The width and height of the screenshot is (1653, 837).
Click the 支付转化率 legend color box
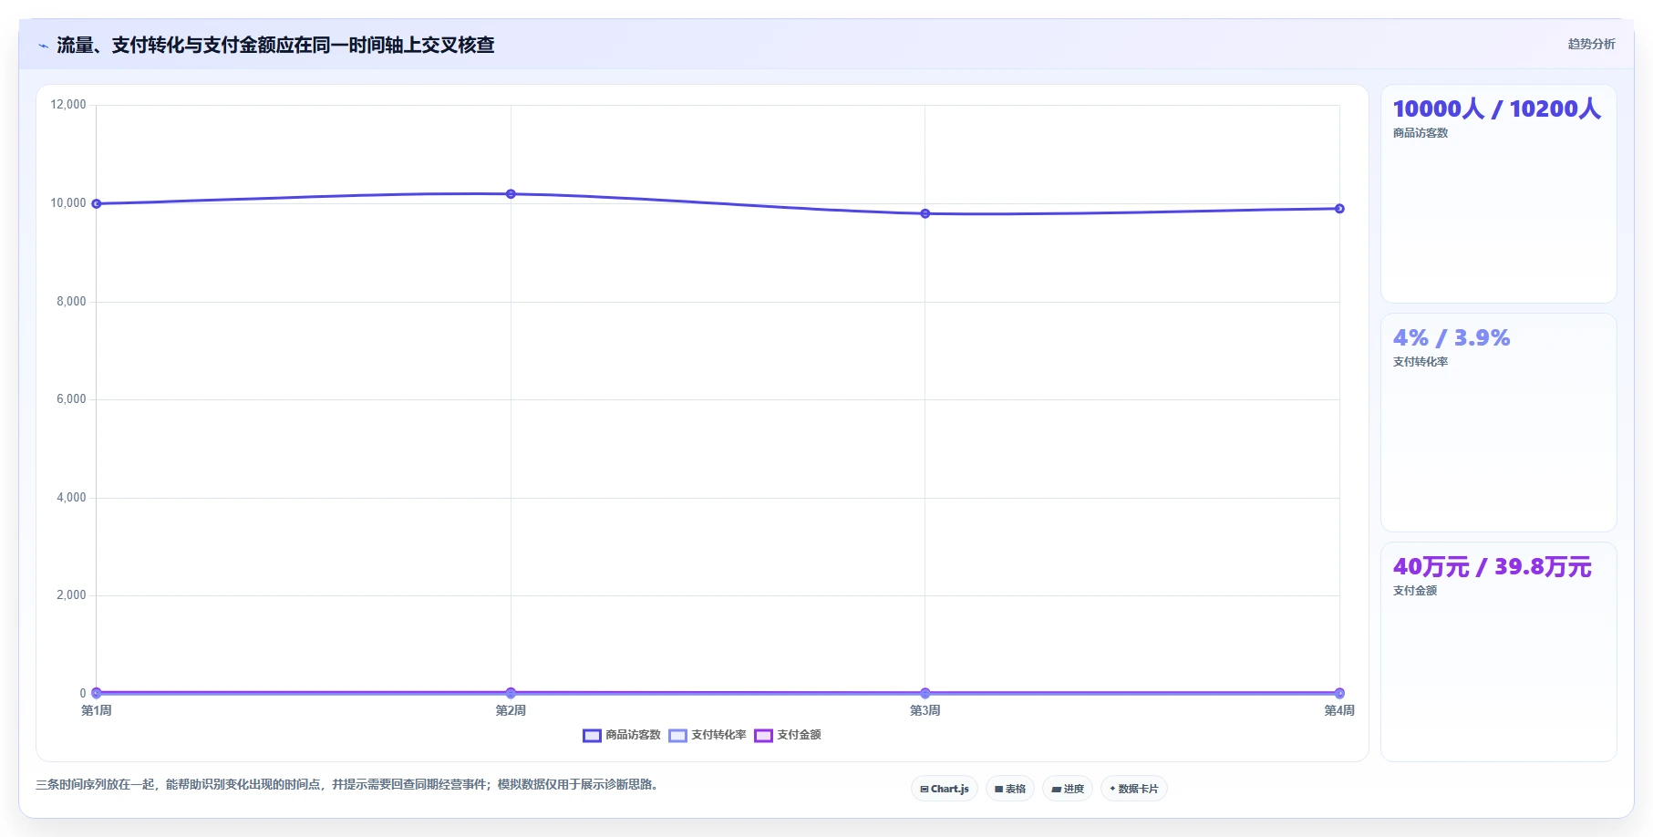tap(677, 736)
